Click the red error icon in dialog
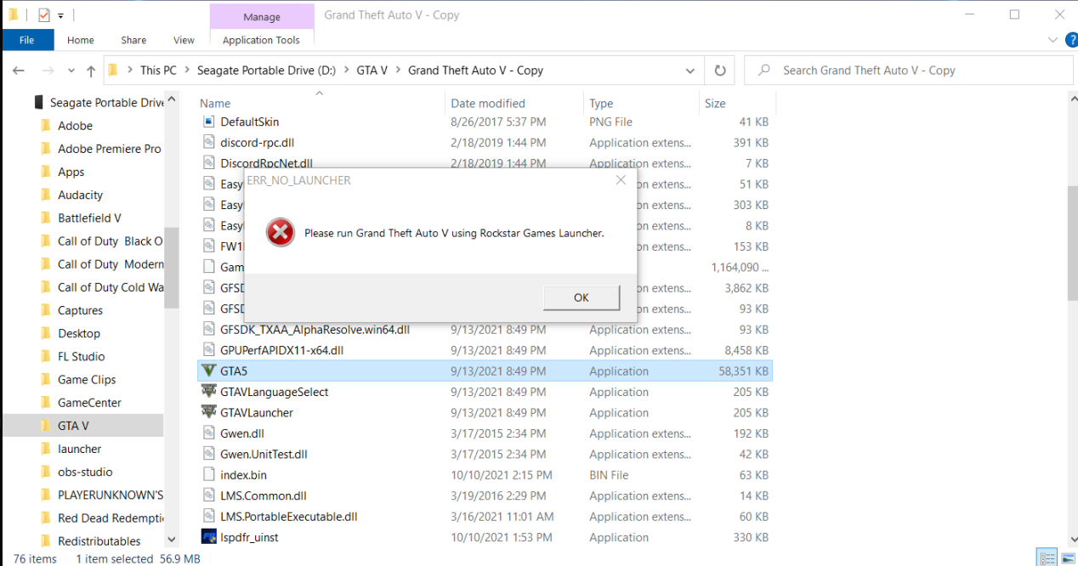Image resolution: width=1078 pixels, height=566 pixels. coord(281,233)
